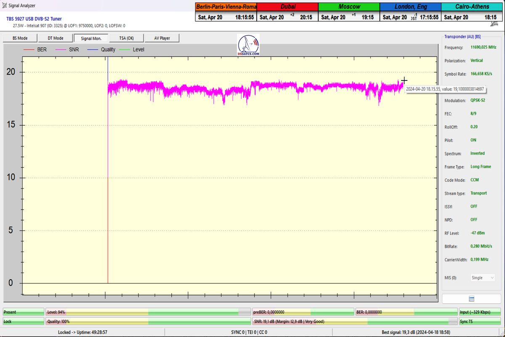Screen dimensions: 505x337
Task: Click the Signal Analyzer app icon in title bar
Action: tap(4, 6)
